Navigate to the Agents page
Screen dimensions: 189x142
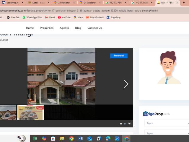pos(64,28)
